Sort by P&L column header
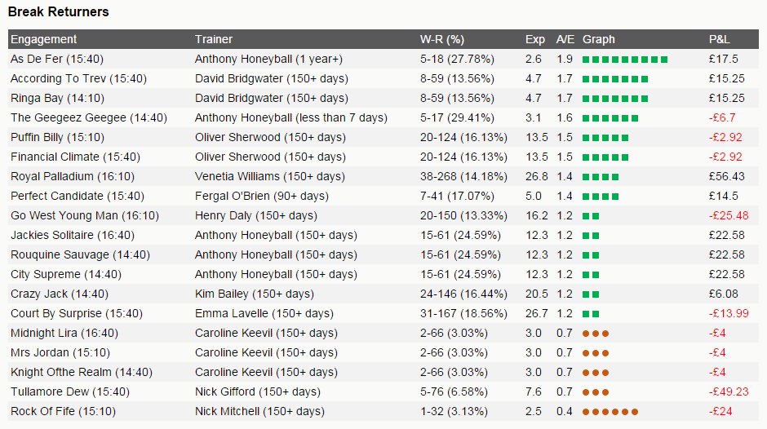767x429 pixels. [720, 39]
